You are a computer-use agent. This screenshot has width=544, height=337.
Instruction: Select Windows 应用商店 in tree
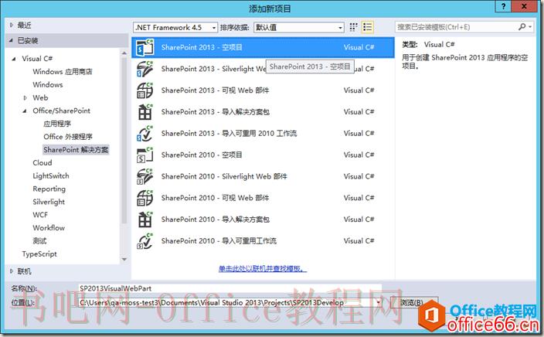[x=63, y=72]
